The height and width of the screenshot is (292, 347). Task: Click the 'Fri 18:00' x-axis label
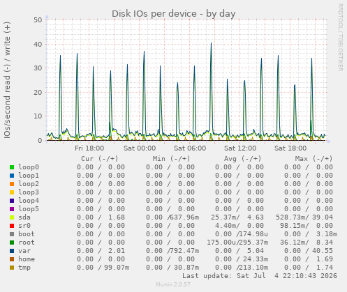tap(89, 148)
